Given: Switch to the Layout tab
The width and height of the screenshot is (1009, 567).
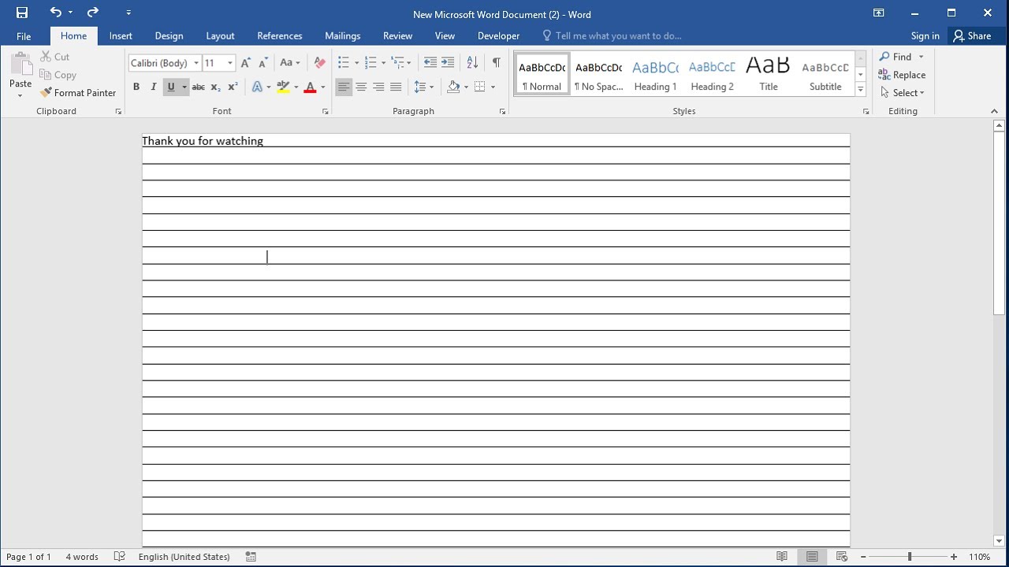Looking at the screenshot, I should (x=220, y=35).
